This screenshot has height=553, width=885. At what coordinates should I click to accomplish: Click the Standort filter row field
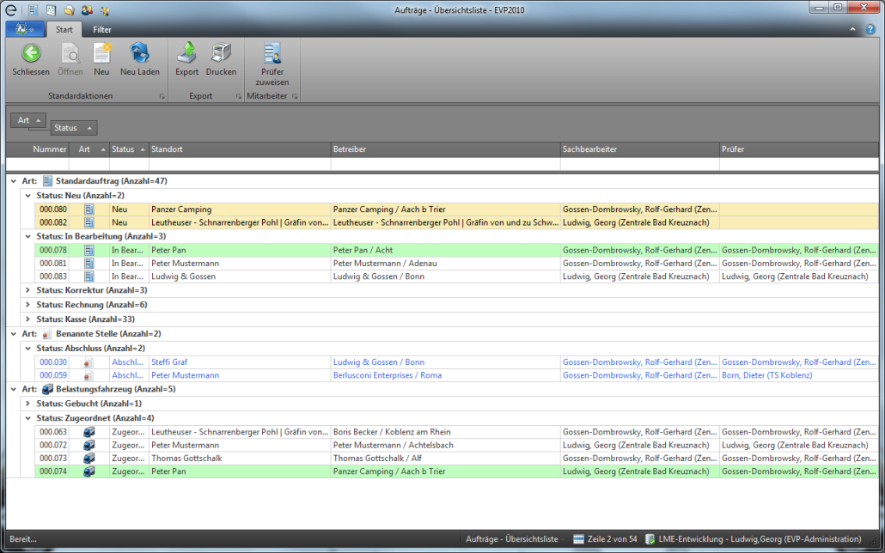tap(240, 164)
